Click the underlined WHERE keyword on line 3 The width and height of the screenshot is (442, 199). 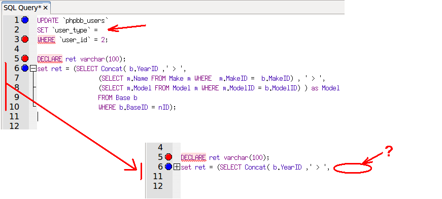point(46,40)
